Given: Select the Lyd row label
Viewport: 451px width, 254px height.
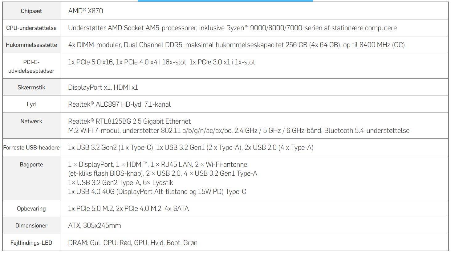Looking at the screenshot, I should [x=31, y=104].
